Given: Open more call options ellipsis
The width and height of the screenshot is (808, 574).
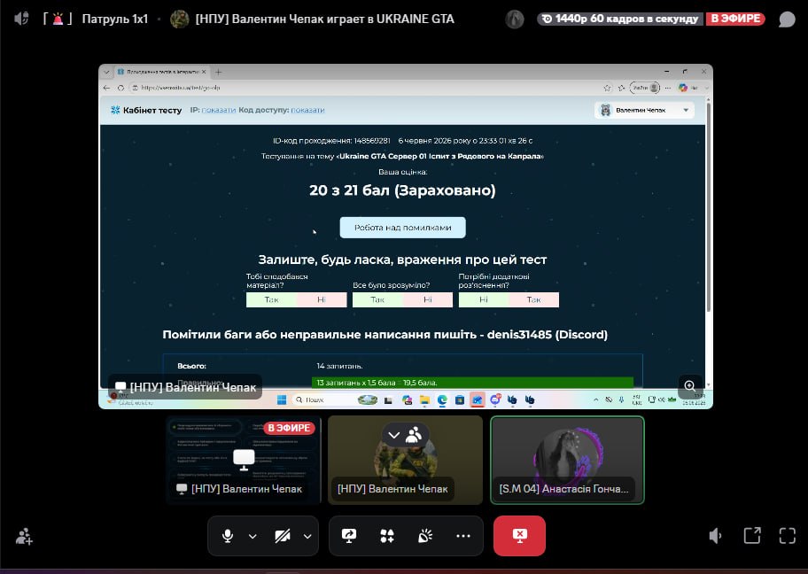Looking at the screenshot, I should click(463, 536).
